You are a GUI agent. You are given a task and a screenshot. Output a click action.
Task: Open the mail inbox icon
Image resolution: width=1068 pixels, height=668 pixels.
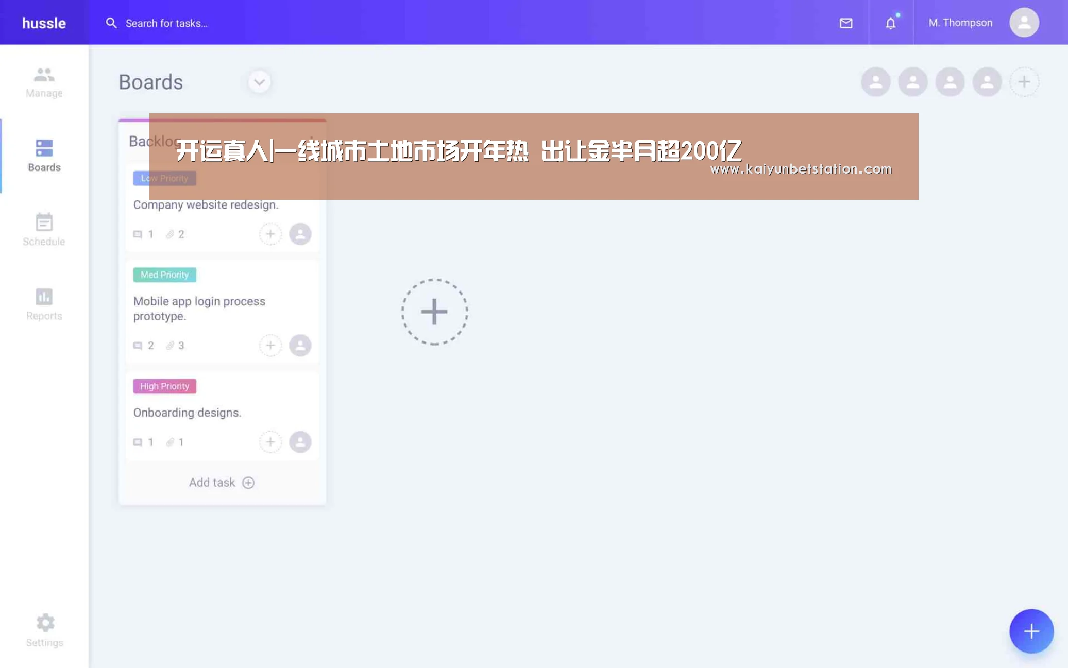(845, 23)
